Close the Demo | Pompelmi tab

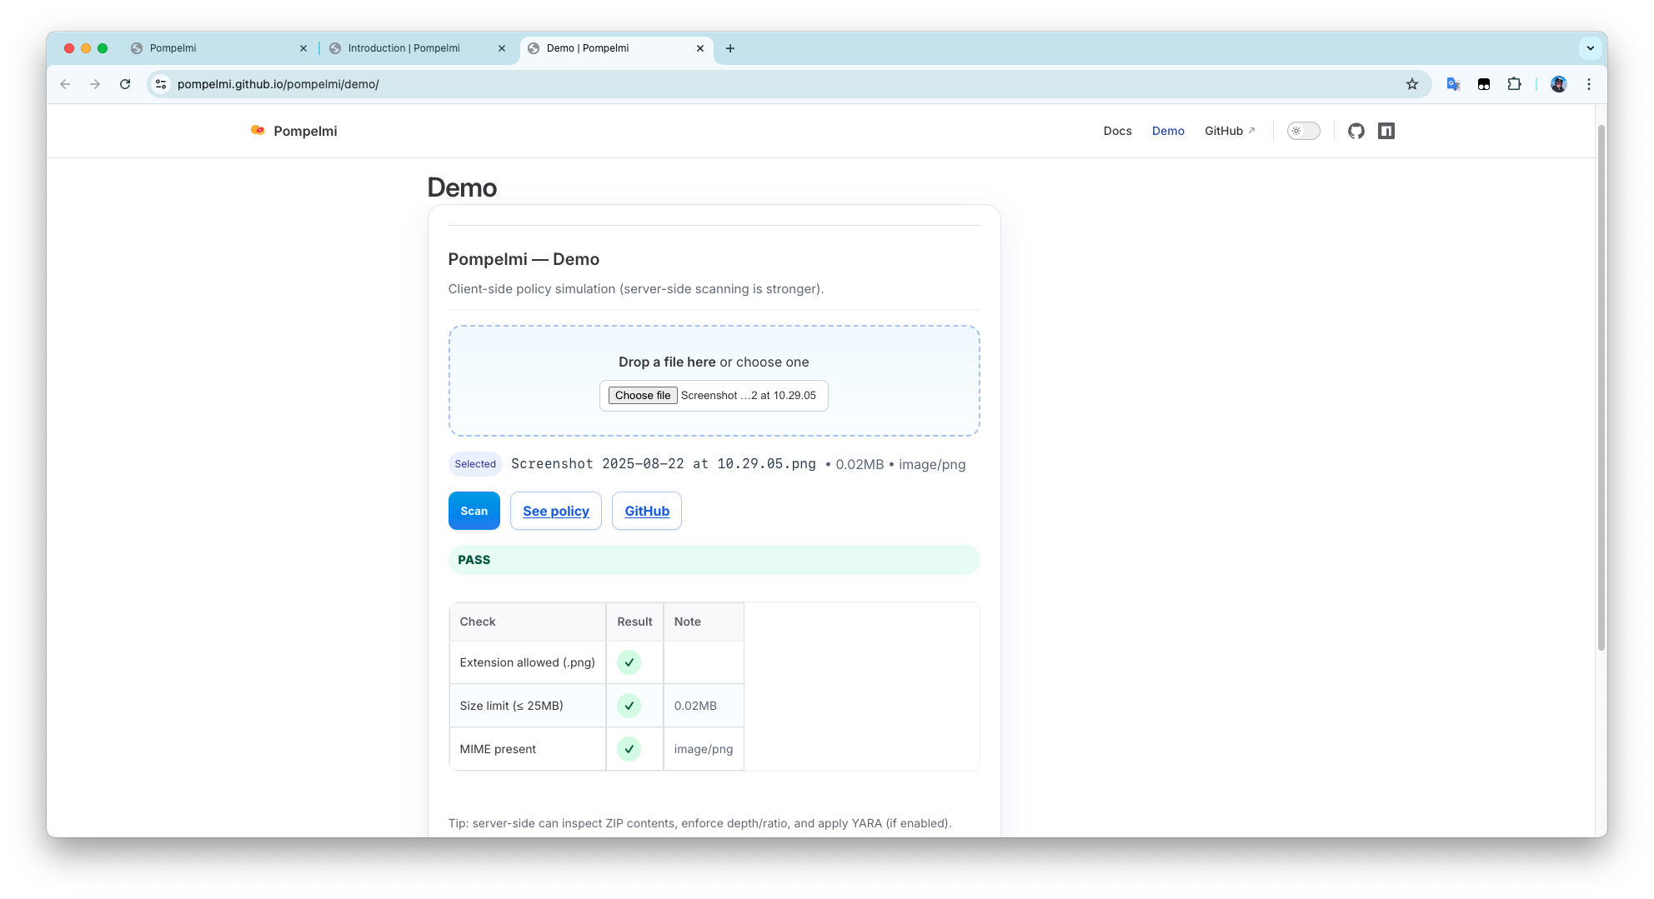tap(699, 48)
